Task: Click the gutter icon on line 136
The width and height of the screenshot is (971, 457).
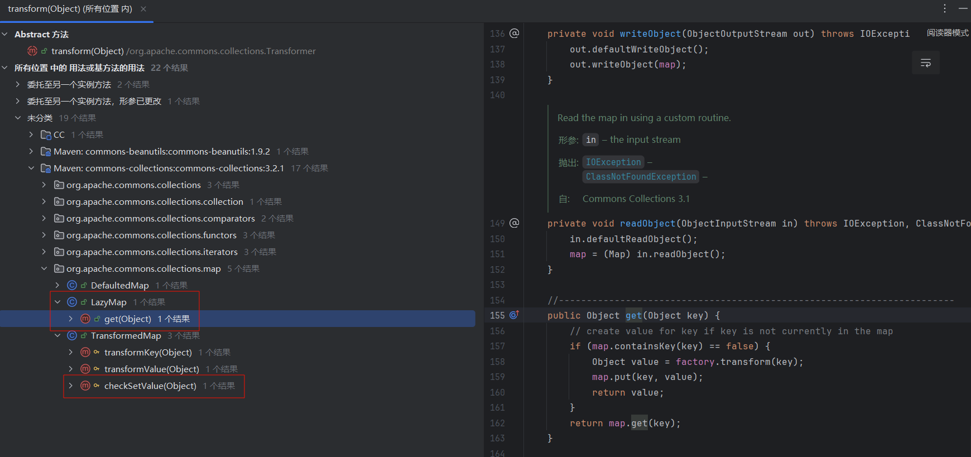Action: click(514, 33)
